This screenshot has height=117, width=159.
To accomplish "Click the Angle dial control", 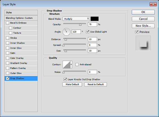I will 67,32.
